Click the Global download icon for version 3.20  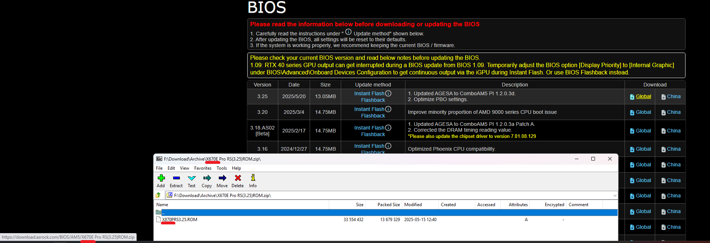632,113
